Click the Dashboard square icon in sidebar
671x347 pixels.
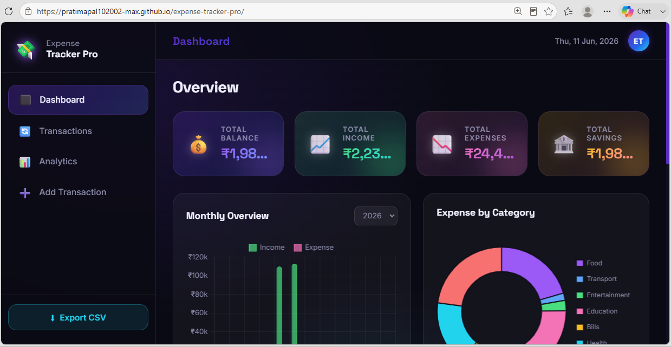25,100
